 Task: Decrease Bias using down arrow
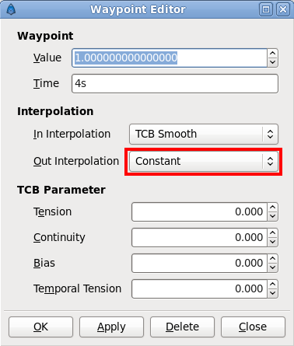(x=272, y=267)
